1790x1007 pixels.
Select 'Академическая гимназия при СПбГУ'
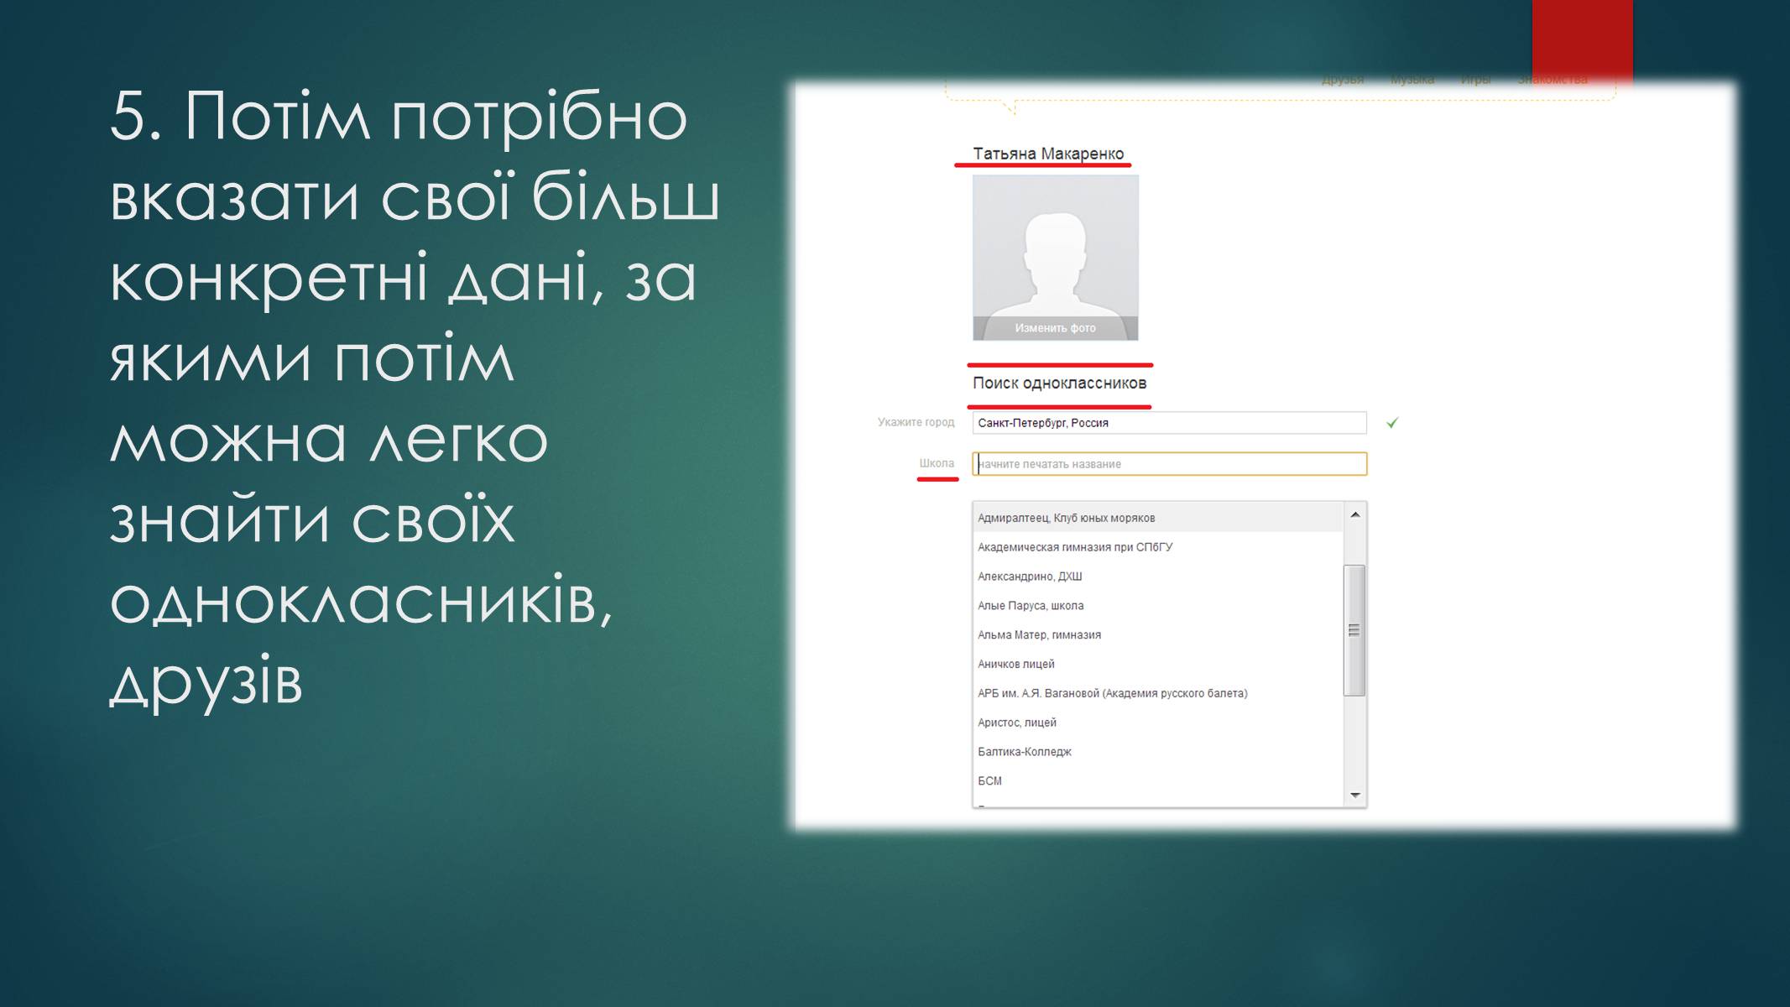(1158, 547)
